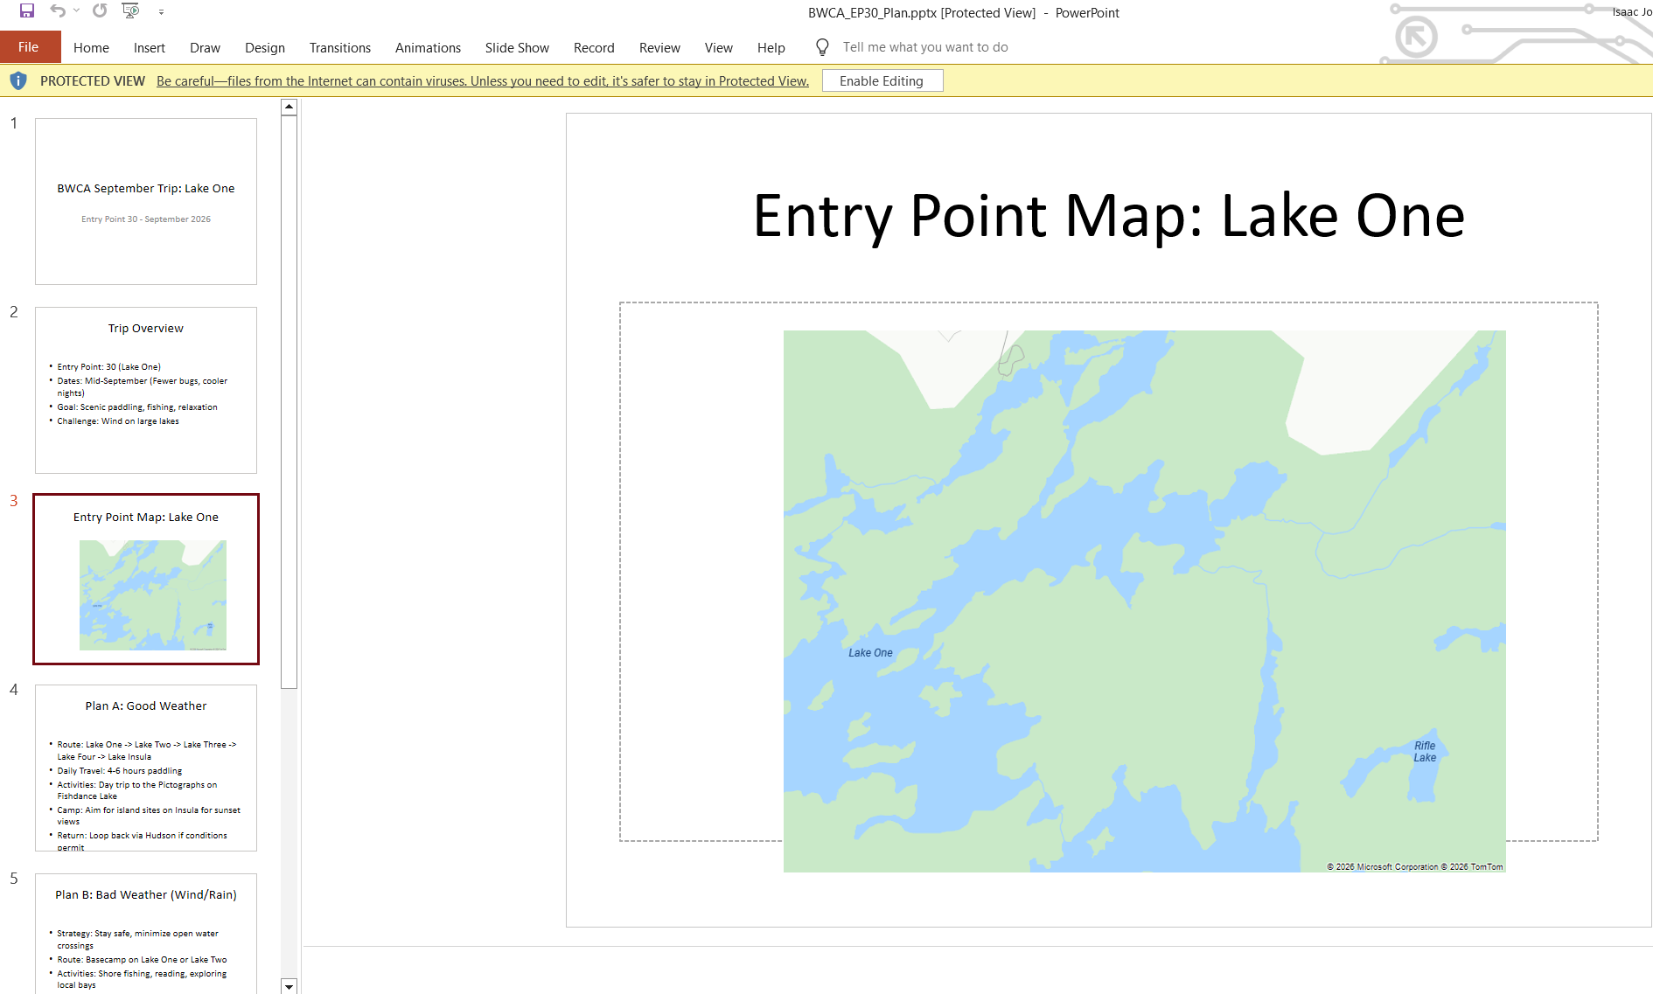
Task: Type in Tell me what you want to do
Action: point(924,47)
